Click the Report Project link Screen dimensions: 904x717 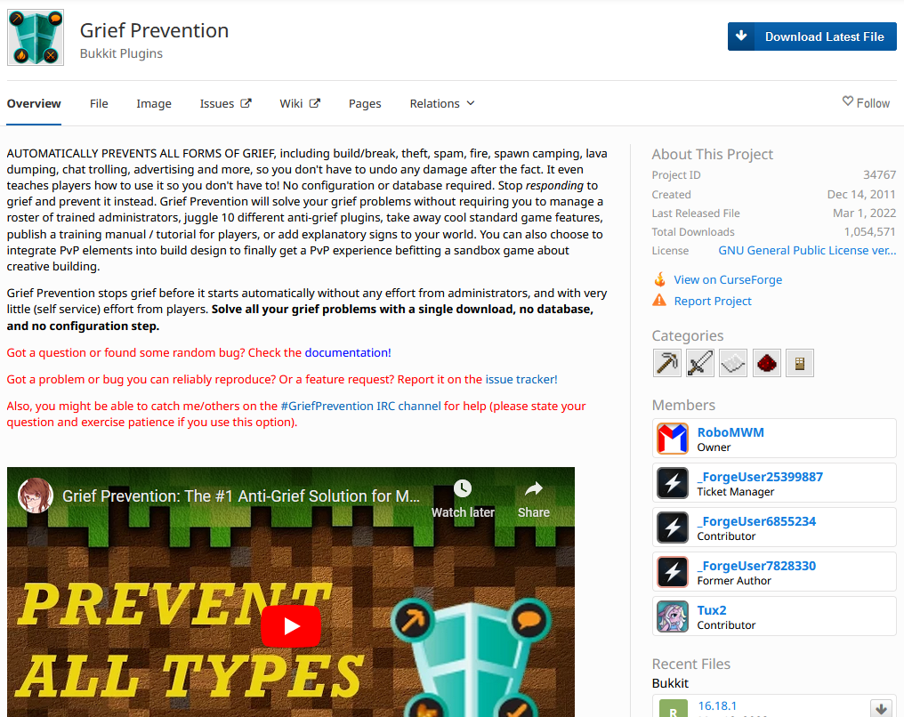[x=713, y=301]
